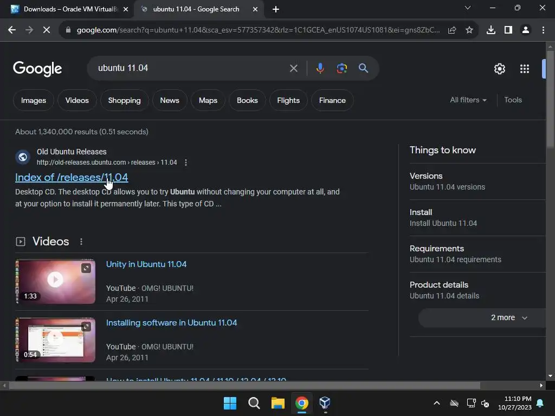Open the Videos section three-dot menu
555x416 pixels.
81,242
